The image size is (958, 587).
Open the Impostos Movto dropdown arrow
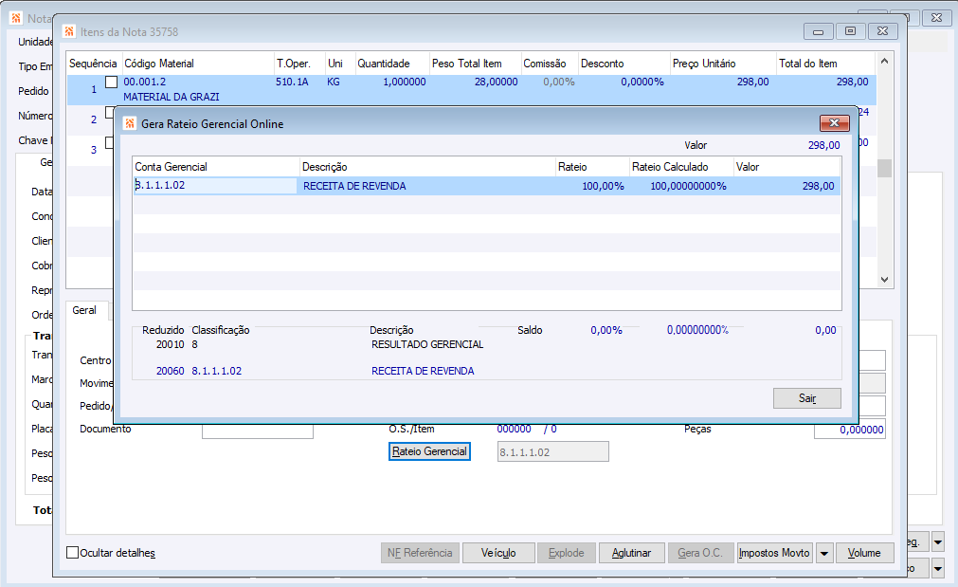point(824,554)
